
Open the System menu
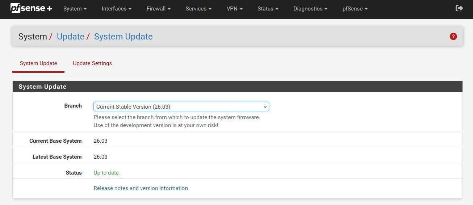coord(75,9)
